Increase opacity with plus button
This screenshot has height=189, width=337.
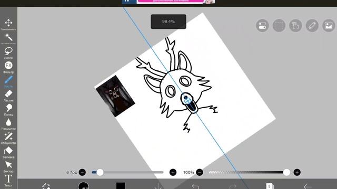click(x=297, y=172)
